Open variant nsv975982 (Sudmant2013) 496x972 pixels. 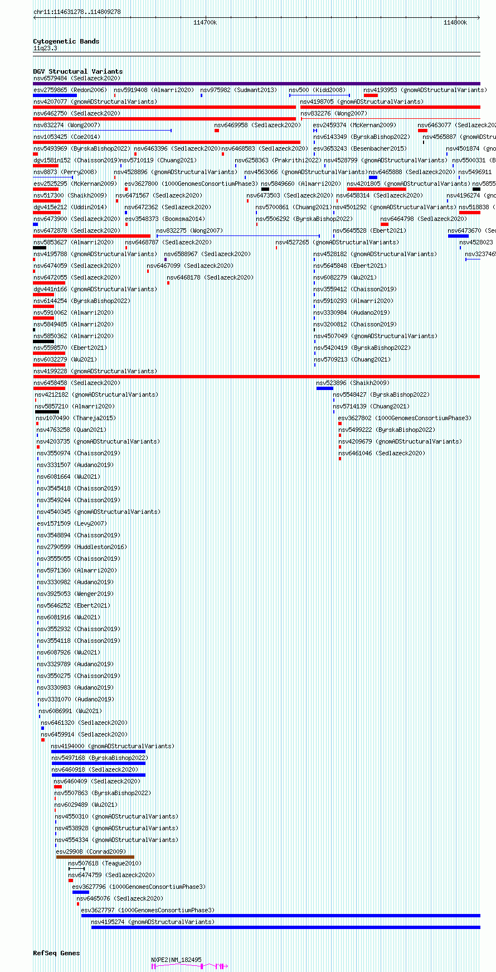pyautogui.click(x=238, y=90)
